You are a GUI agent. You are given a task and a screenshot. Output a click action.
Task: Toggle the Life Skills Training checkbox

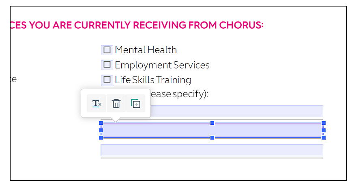pyautogui.click(x=107, y=79)
